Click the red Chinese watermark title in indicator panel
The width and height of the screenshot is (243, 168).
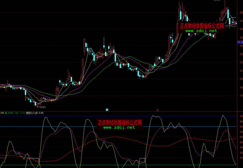click(120, 122)
